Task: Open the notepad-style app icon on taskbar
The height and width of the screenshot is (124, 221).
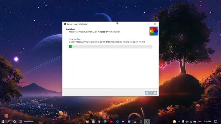Action: pos(93,122)
